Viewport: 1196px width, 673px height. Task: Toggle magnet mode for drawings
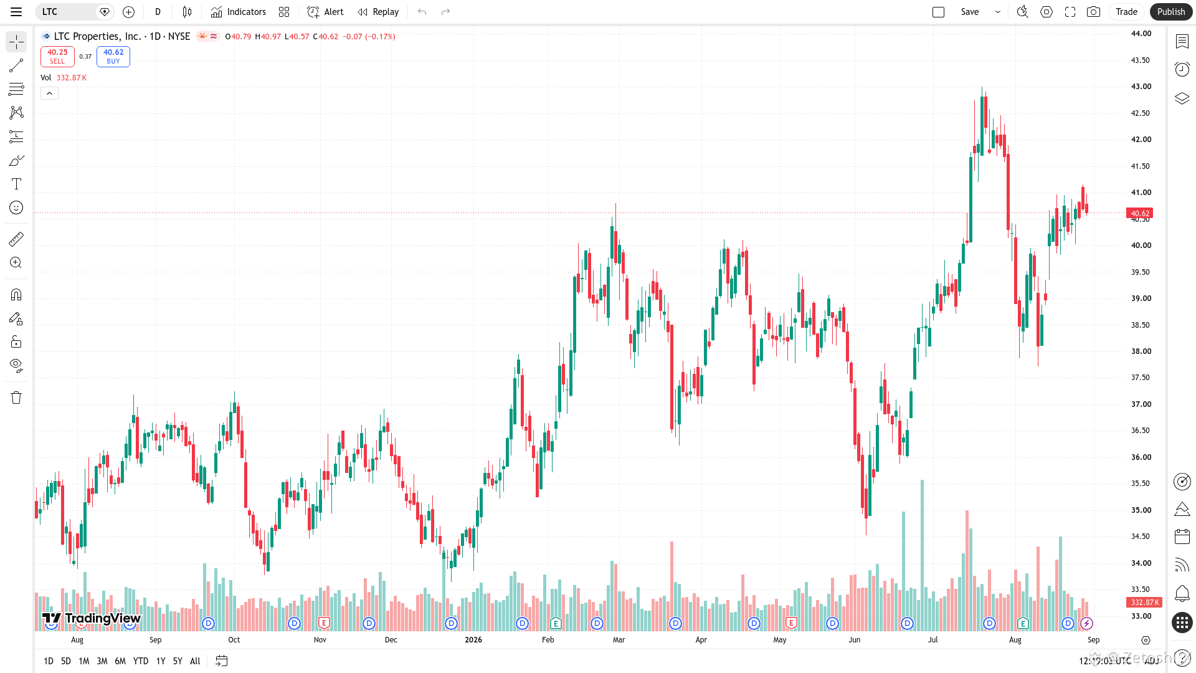[16, 295]
